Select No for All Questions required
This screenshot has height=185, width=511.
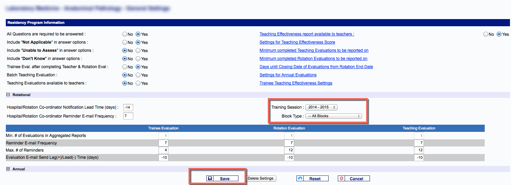(125, 34)
